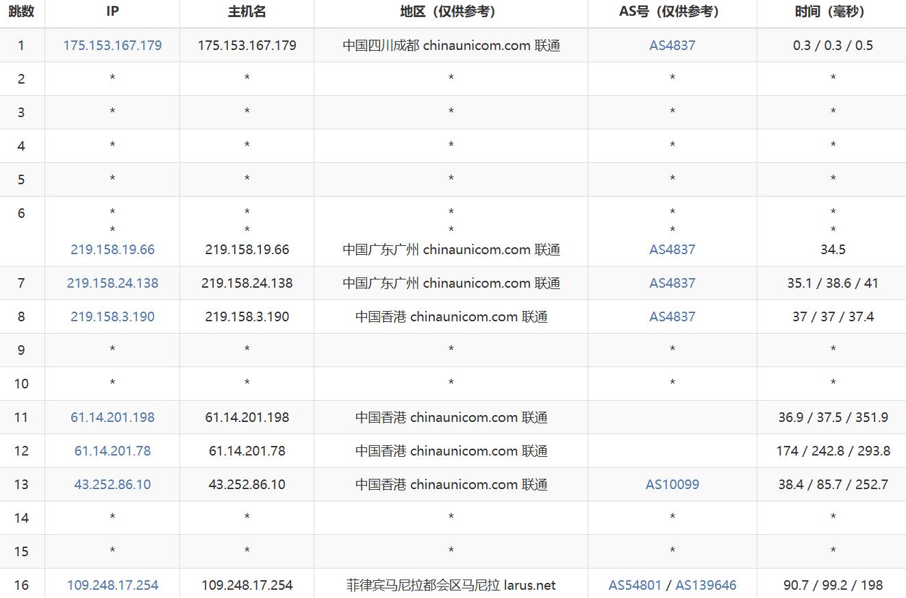Screen dimensions: 906x598
Task: Open the AS139646 link
Action: 705,585
